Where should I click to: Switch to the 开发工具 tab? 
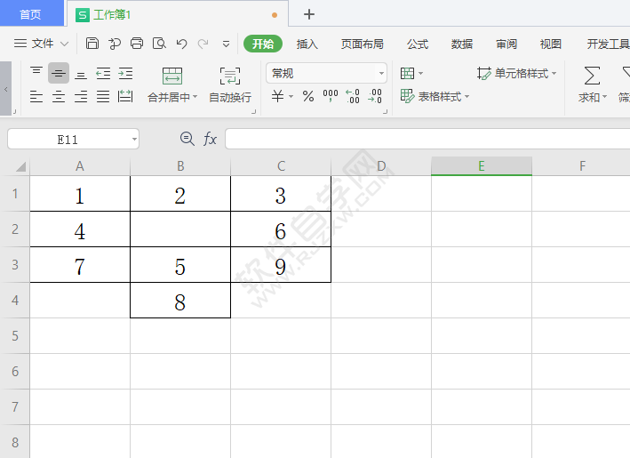(608, 44)
